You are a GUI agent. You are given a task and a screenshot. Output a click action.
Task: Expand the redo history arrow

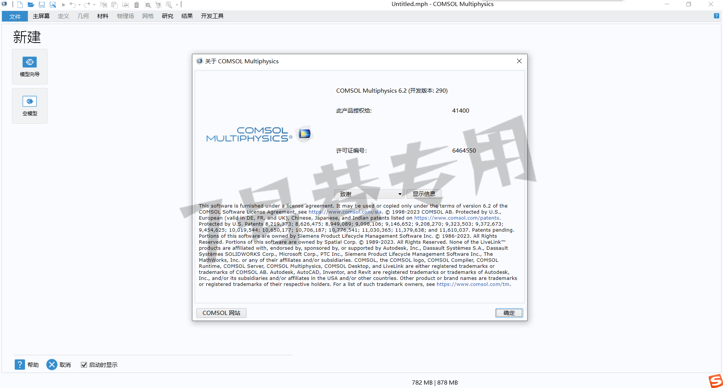pos(94,5)
